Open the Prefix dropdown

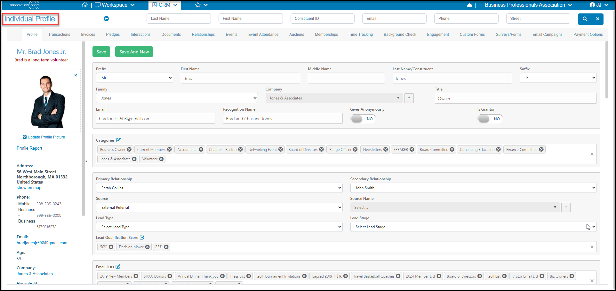(134, 78)
